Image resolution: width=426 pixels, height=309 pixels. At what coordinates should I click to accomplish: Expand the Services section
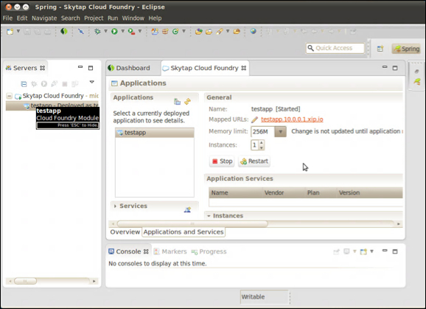click(x=115, y=206)
